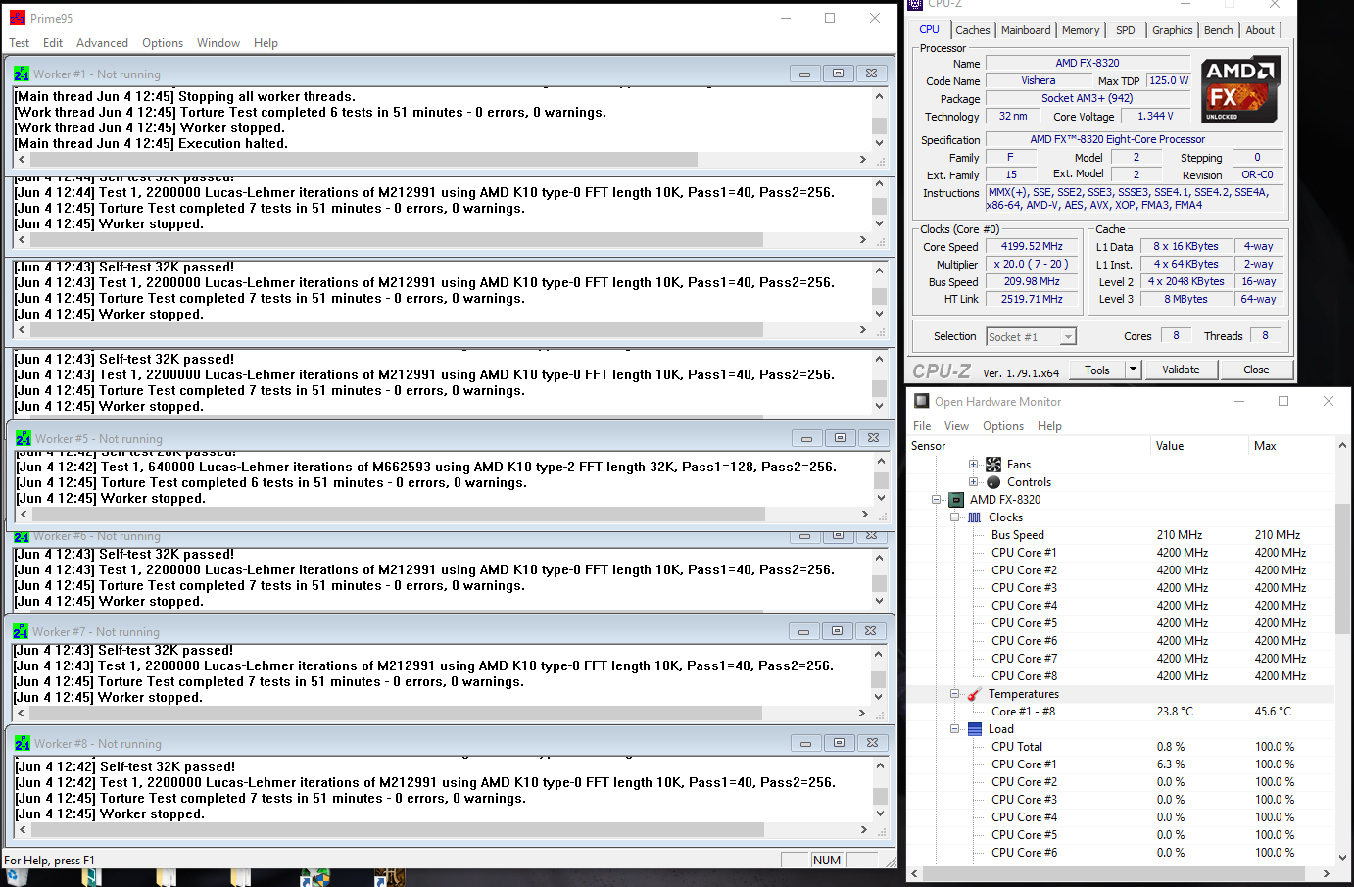Collapse the Load node
The width and height of the screenshot is (1354, 887).
954,729
